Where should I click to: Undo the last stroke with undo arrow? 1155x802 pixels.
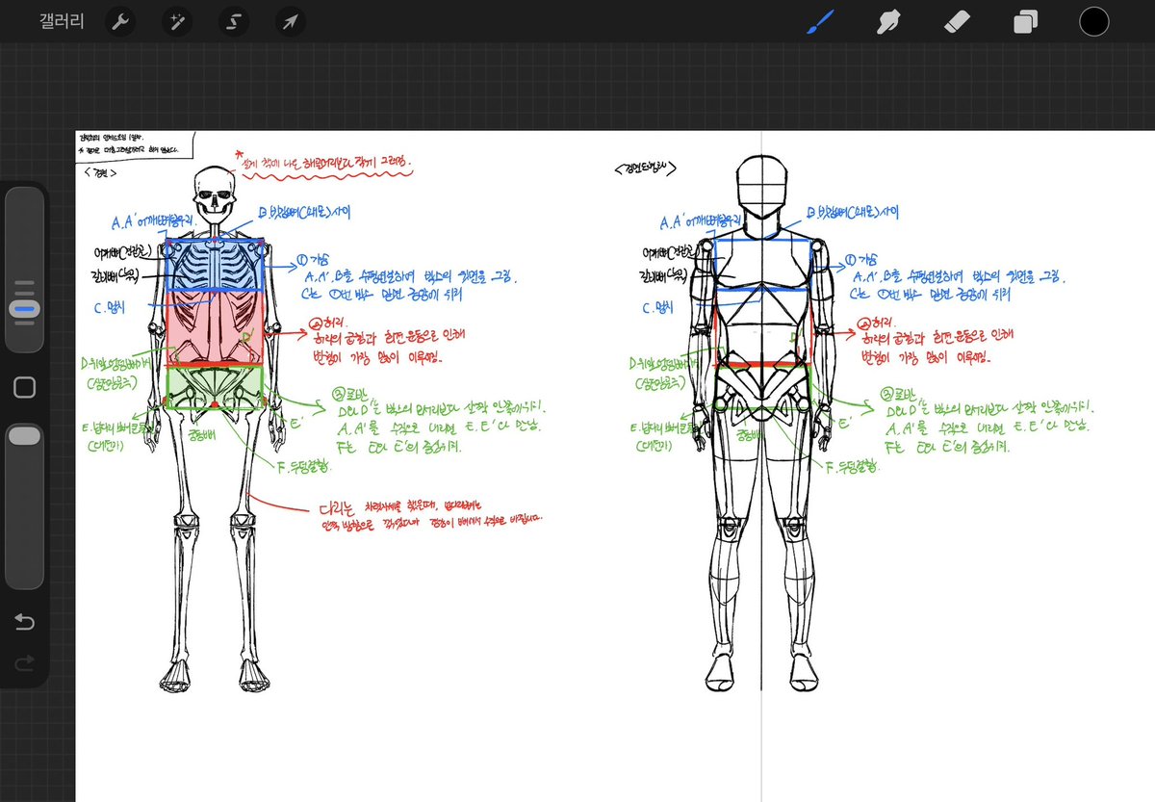(25, 623)
